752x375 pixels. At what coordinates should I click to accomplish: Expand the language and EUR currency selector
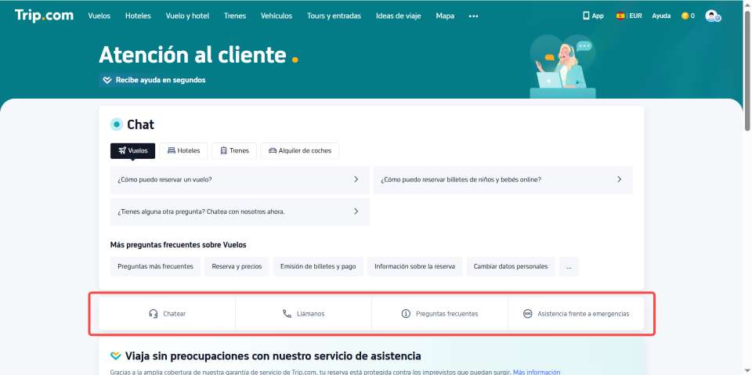630,16
